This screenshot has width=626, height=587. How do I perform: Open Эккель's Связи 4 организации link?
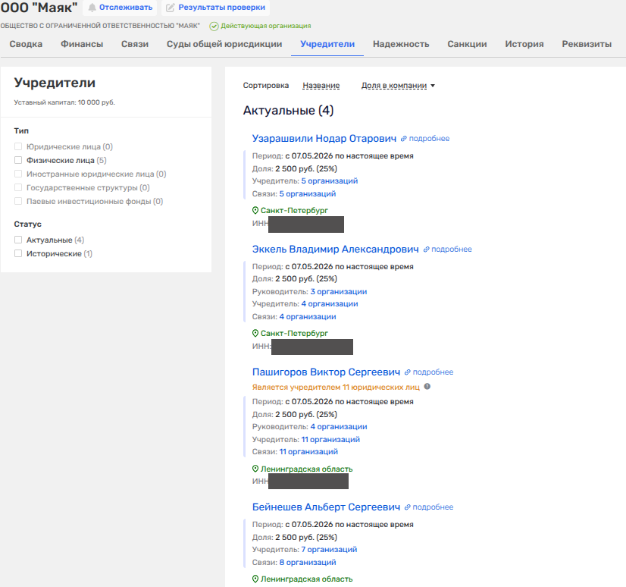pyautogui.click(x=308, y=317)
